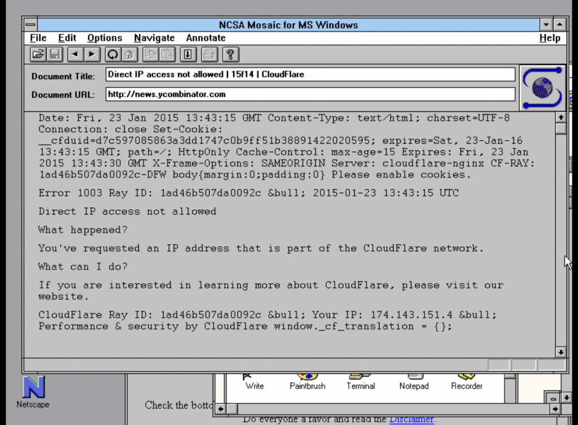Image resolution: width=578 pixels, height=425 pixels.
Task: Open the Mosaic window control menu box
Action: [x=30, y=25]
